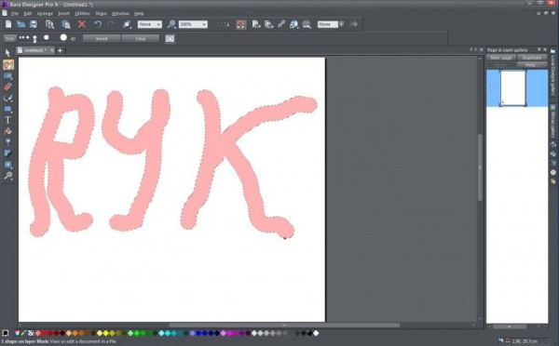Select the blue Rectangle tool
The image size is (559, 346).
click(x=7, y=109)
